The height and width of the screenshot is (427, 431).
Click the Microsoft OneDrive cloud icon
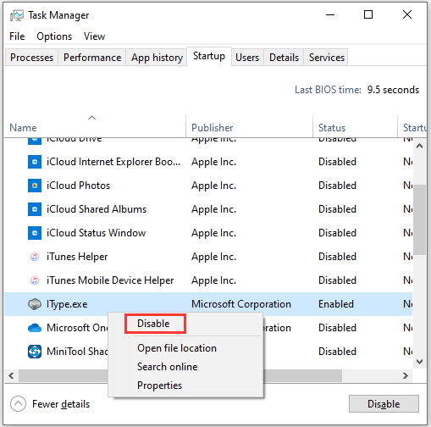coord(35,328)
